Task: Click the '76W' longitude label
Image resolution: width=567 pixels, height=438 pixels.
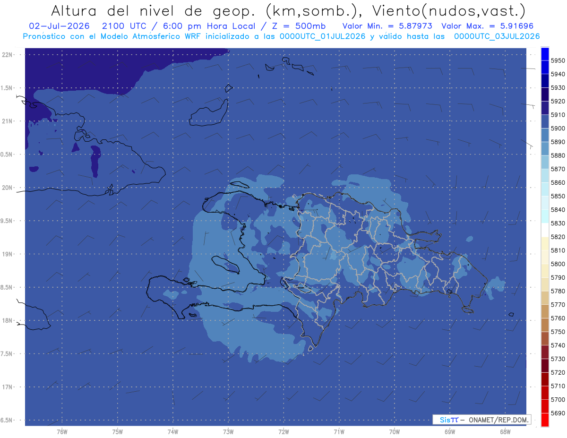Action: point(62,432)
